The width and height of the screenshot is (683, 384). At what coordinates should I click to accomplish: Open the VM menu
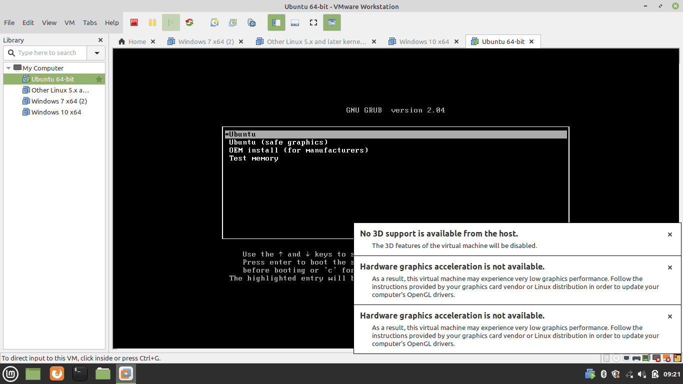point(69,22)
